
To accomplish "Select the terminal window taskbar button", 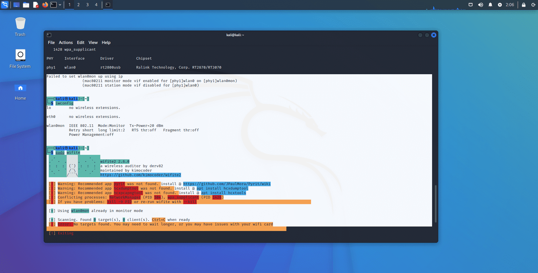I will pyautogui.click(x=108, y=5).
